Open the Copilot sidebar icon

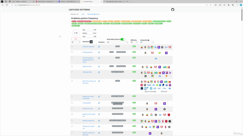tap(241, 5)
